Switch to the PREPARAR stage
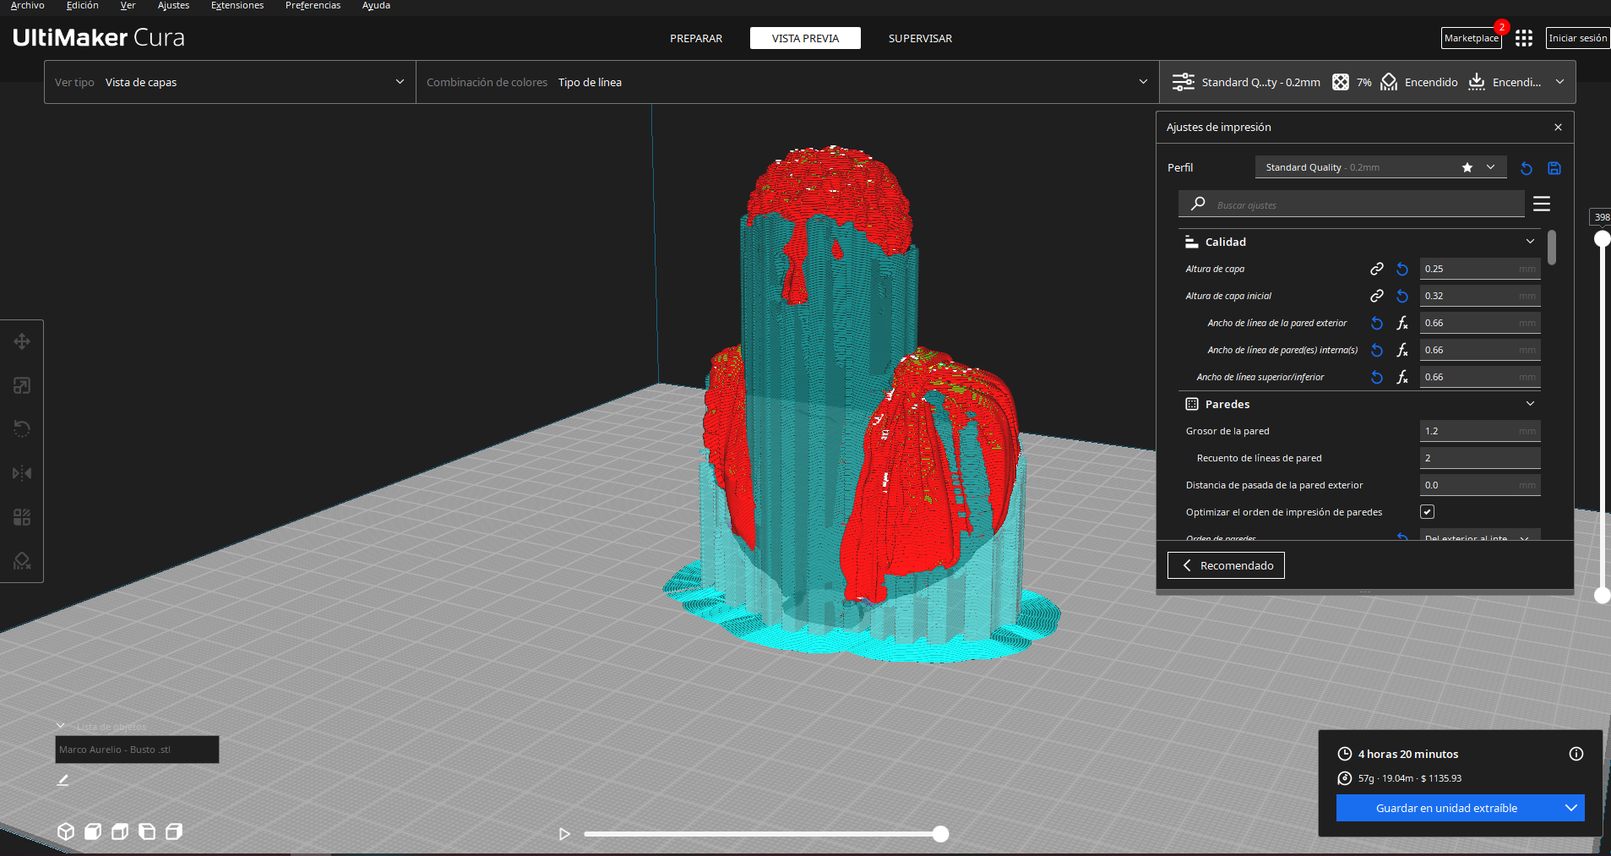This screenshot has height=856, width=1611. pos(696,38)
